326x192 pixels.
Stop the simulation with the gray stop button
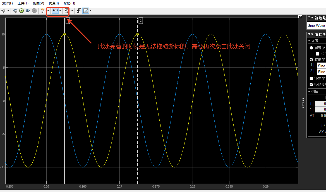[x=34, y=11]
